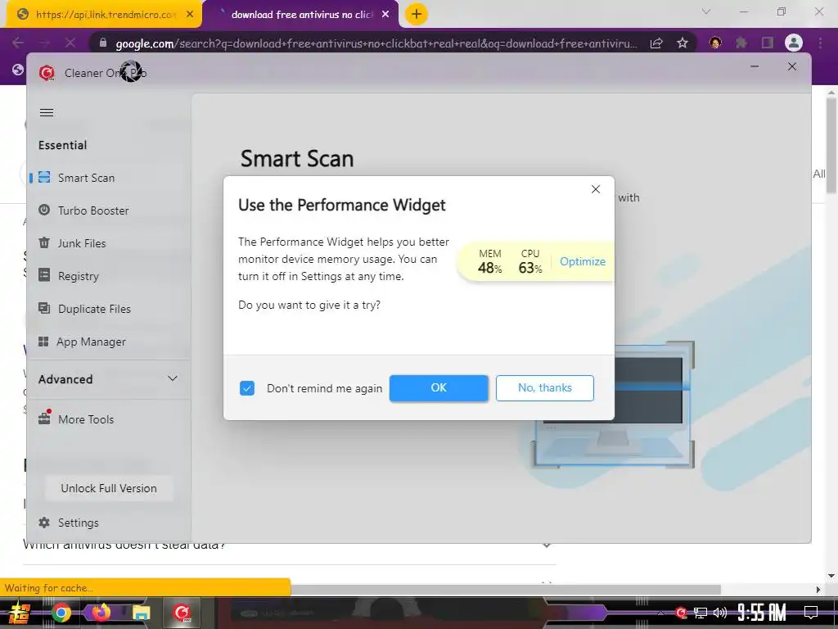838x629 pixels.
Task: Click the Cleaner One Pro logo icon
Action: click(47, 73)
